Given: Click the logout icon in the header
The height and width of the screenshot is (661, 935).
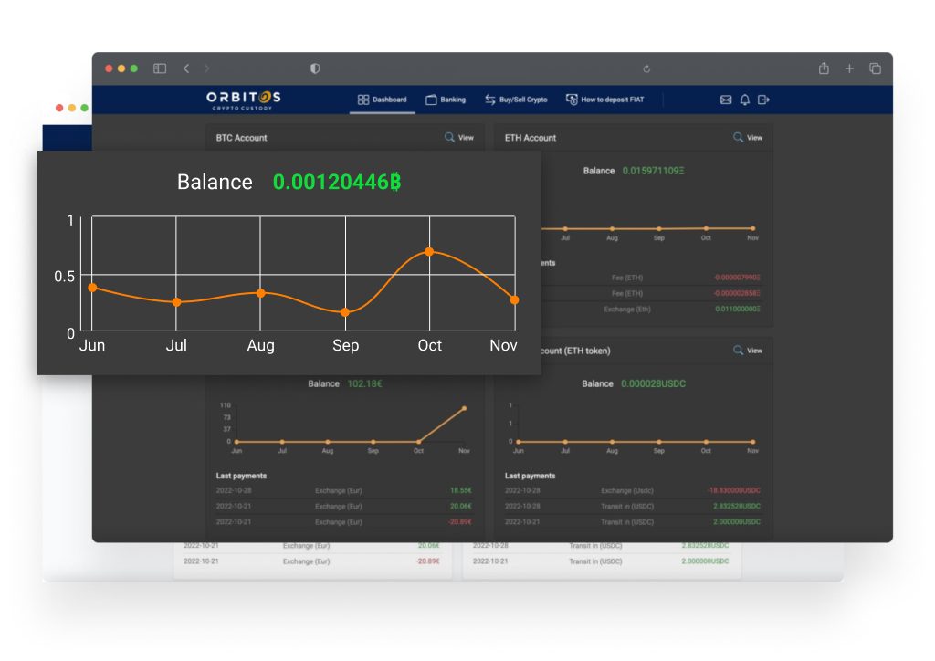Looking at the screenshot, I should (763, 100).
